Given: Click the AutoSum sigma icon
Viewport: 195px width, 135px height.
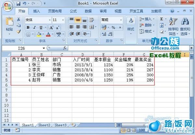Looking at the screenshot, I should point(162,19).
